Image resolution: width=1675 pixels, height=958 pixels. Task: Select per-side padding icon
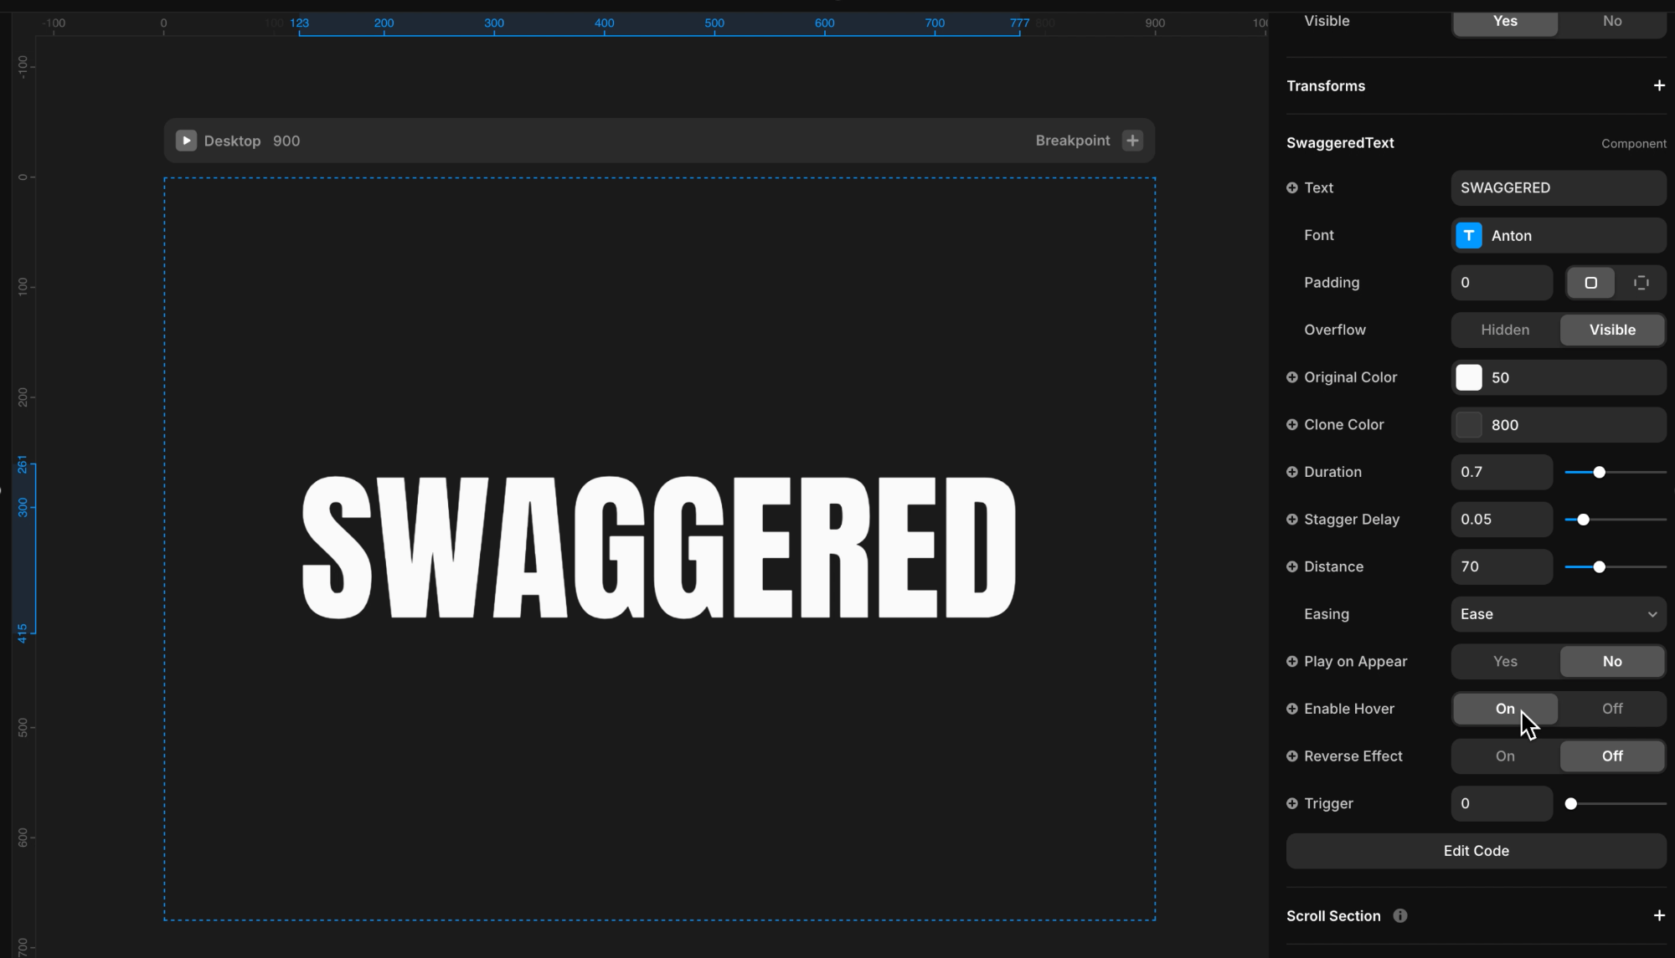coord(1641,283)
